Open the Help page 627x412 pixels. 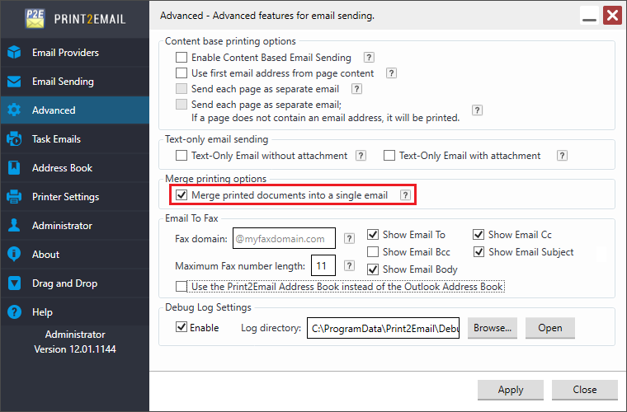tap(75, 312)
